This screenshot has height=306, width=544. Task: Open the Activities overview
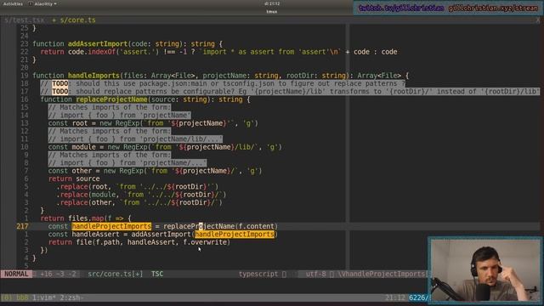pos(13,3)
